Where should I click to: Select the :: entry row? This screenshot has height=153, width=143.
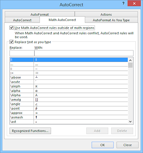tap(69, 69)
